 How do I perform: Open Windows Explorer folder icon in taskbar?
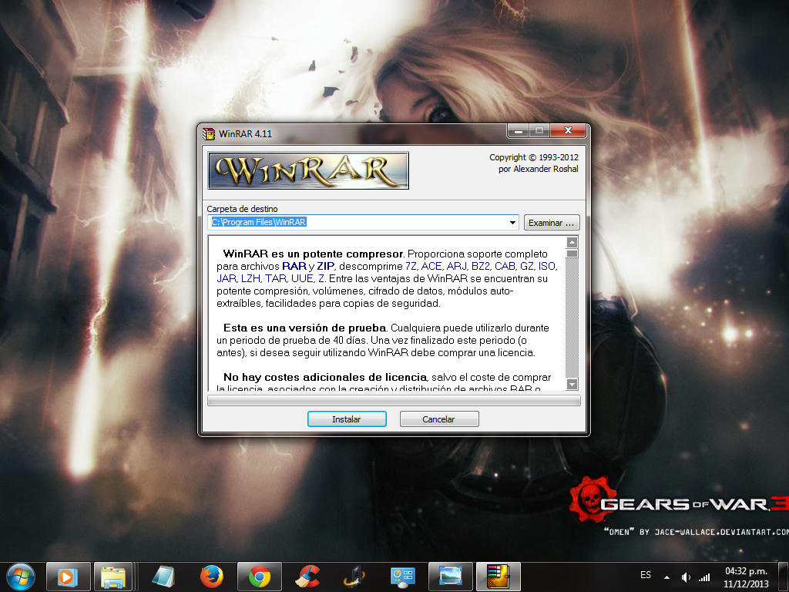click(x=113, y=576)
